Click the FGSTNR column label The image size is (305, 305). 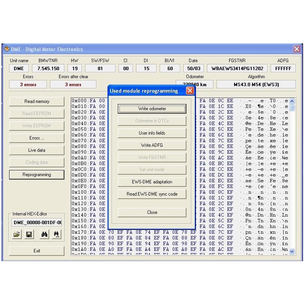(x=237, y=61)
